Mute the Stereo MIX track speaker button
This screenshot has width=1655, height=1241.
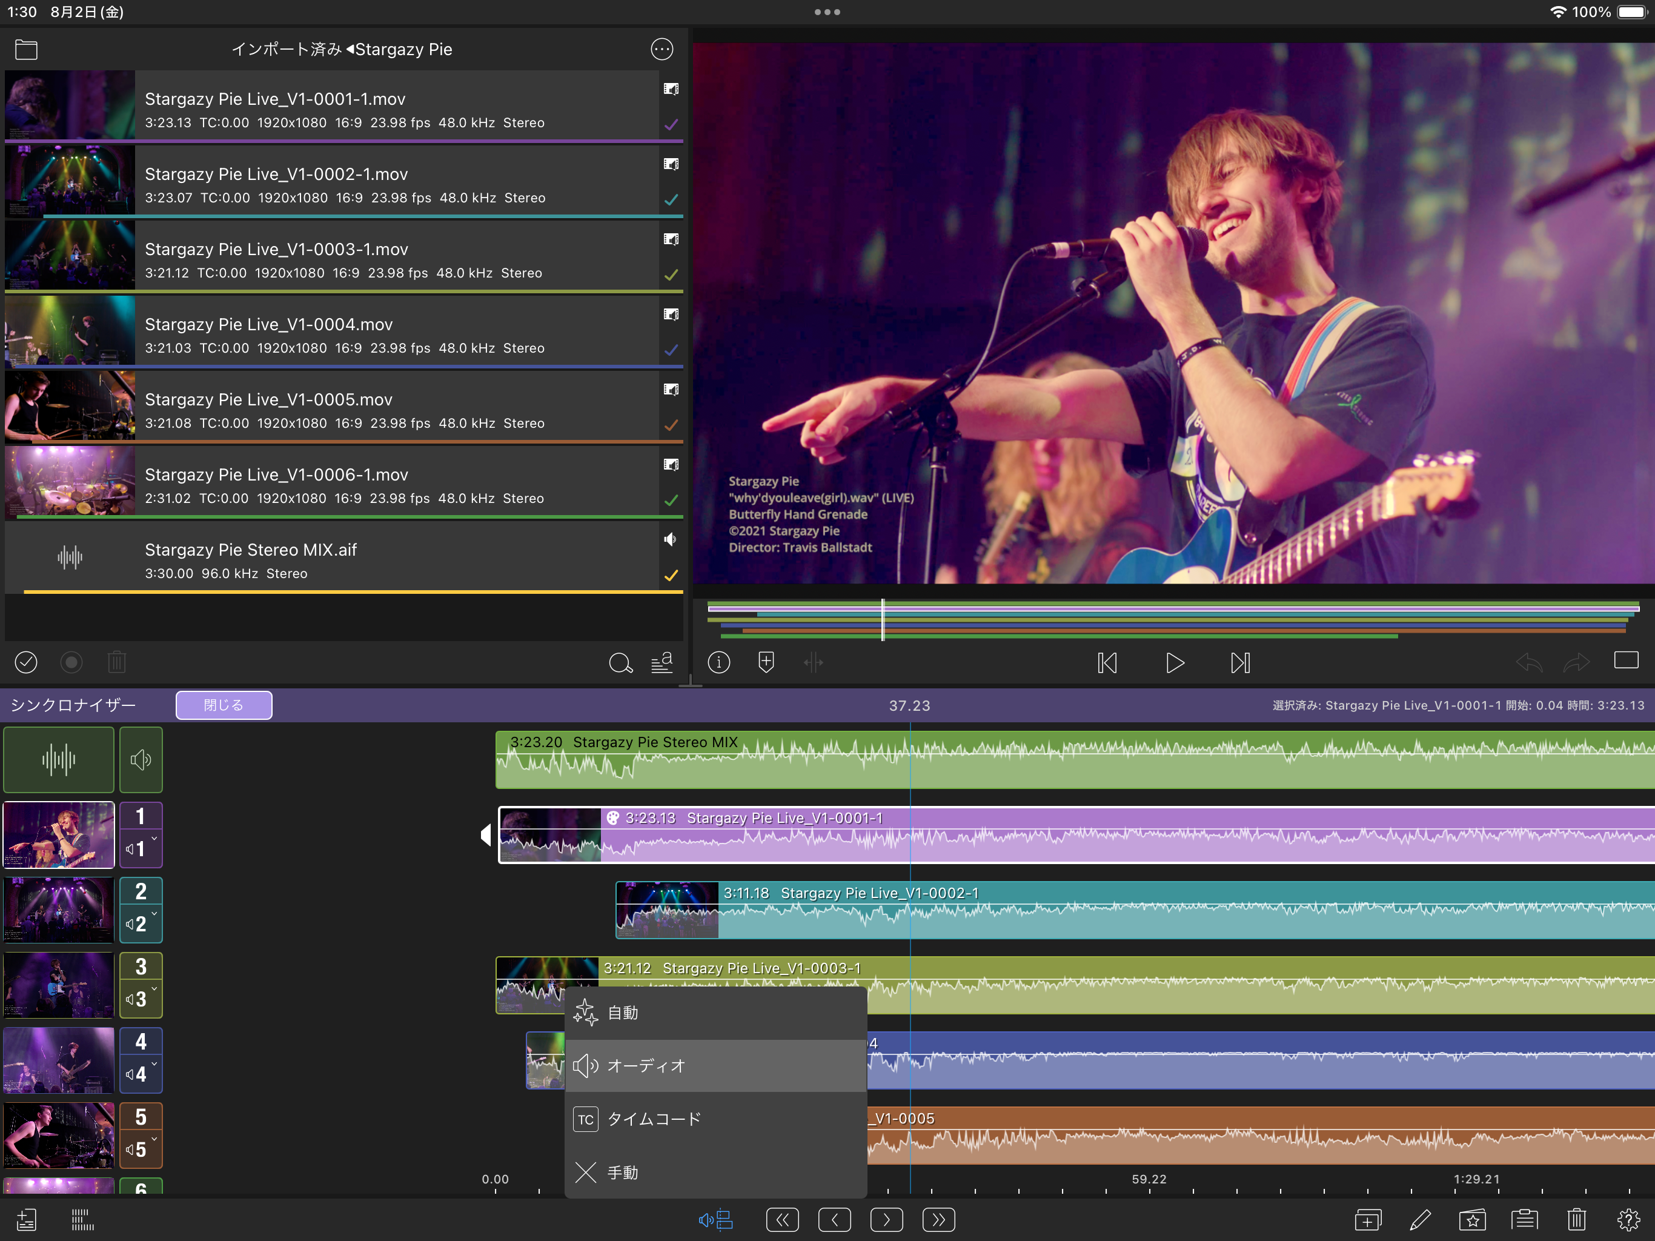pyautogui.click(x=141, y=760)
